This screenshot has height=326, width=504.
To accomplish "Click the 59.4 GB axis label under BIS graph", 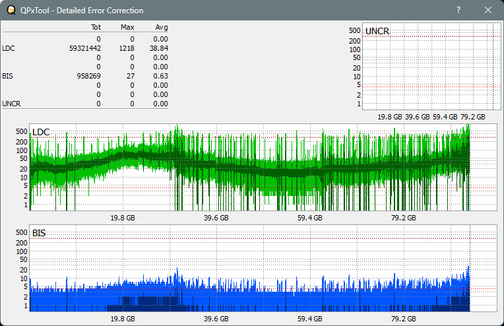I will [x=309, y=319].
